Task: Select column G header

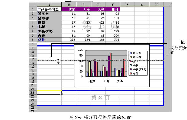Action: tap(142, 5)
